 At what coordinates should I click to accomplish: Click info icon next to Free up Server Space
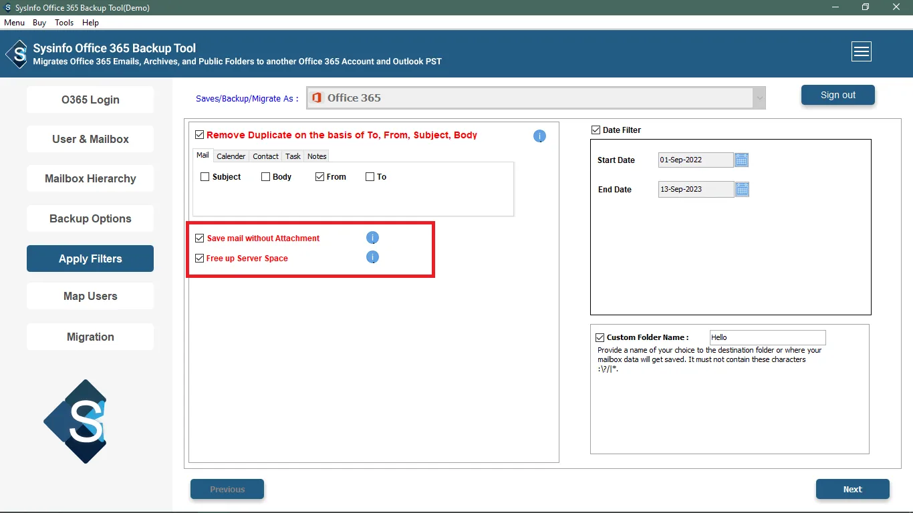click(x=372, y=257)
